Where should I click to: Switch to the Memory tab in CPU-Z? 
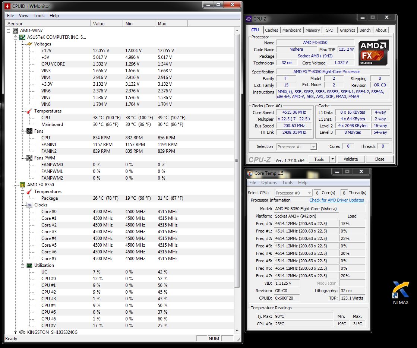coord(313,30)
